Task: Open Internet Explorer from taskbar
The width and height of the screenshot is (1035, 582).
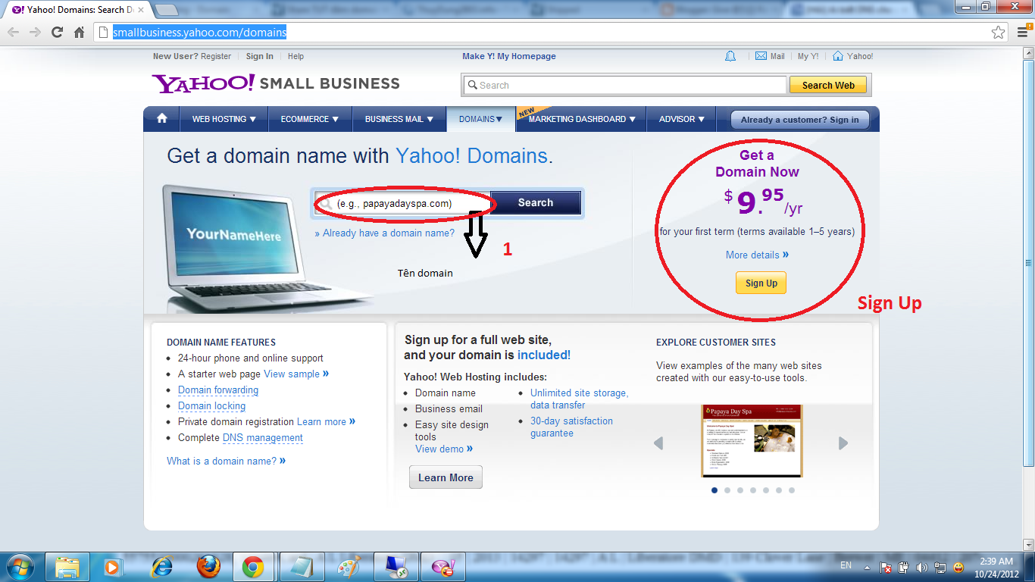Action: tap(162, 567)
